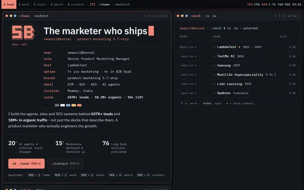
Task: Click the red dot in home window
Action: [7, 16]
